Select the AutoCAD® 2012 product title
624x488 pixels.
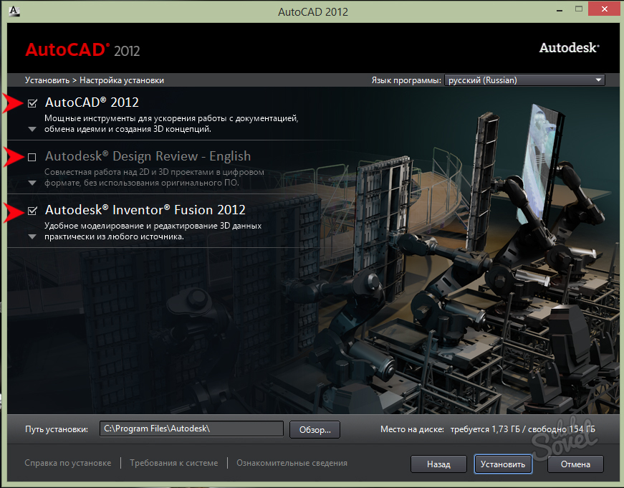(x=92, y=102)
